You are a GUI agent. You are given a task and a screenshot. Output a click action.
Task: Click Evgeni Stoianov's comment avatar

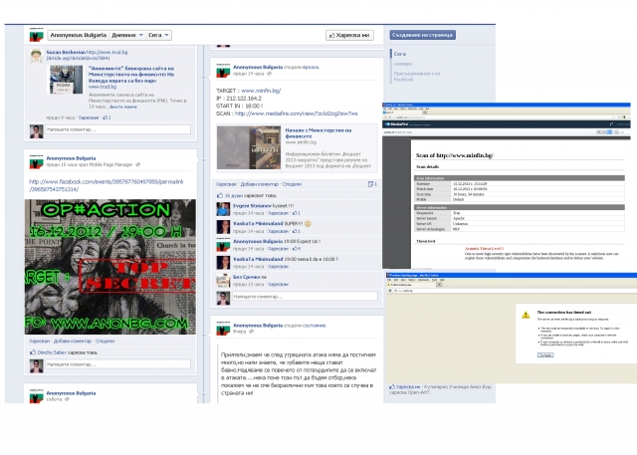223,209
